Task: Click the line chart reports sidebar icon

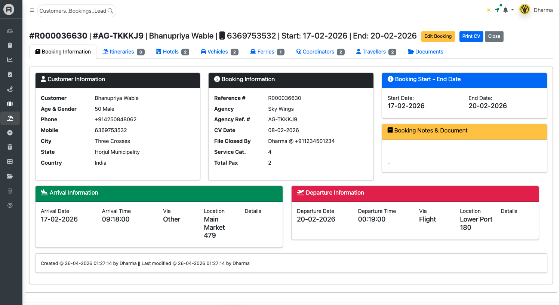Action: 10,60
